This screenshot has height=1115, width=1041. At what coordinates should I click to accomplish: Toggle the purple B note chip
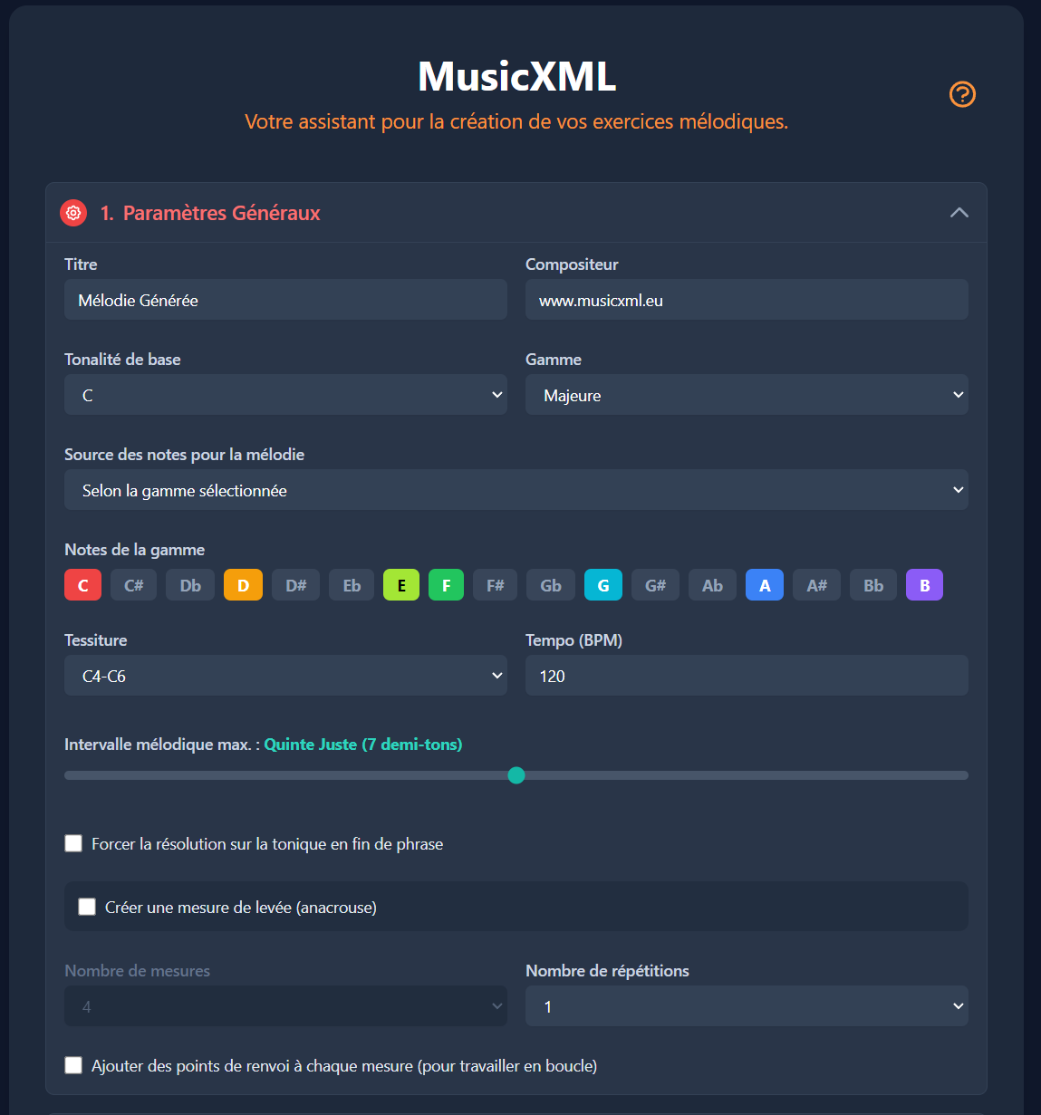point(924,585)
